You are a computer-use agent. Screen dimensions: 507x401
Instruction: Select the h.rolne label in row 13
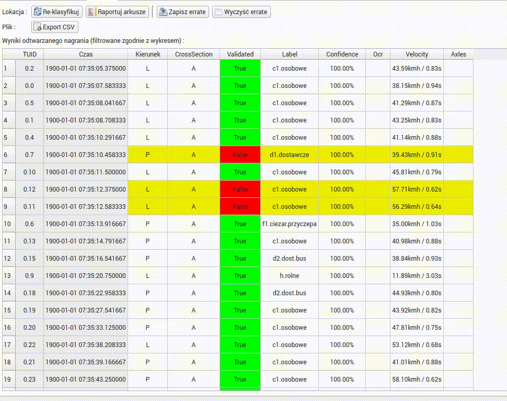(x=289, y=276)
